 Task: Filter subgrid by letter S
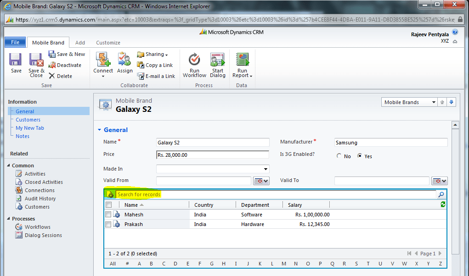pos(356,264)
